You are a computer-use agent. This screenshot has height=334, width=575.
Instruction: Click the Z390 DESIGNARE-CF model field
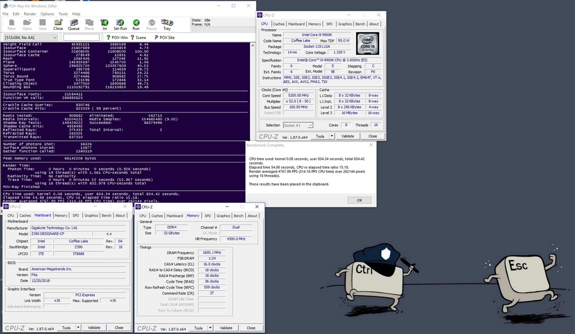click(60, 234)
